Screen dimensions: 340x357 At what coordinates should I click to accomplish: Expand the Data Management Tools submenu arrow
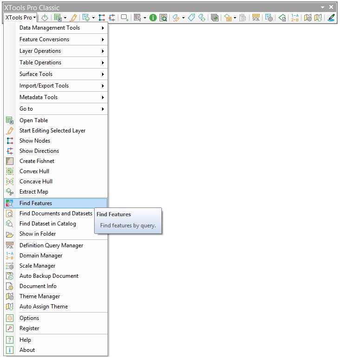(x=103, y=28)
